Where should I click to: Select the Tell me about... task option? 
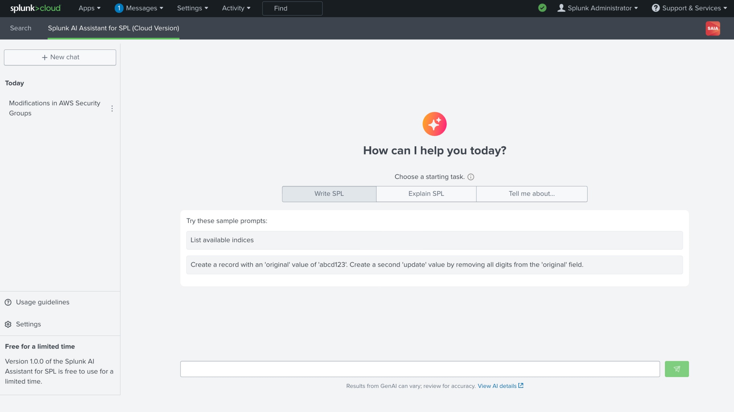(531, 194)
